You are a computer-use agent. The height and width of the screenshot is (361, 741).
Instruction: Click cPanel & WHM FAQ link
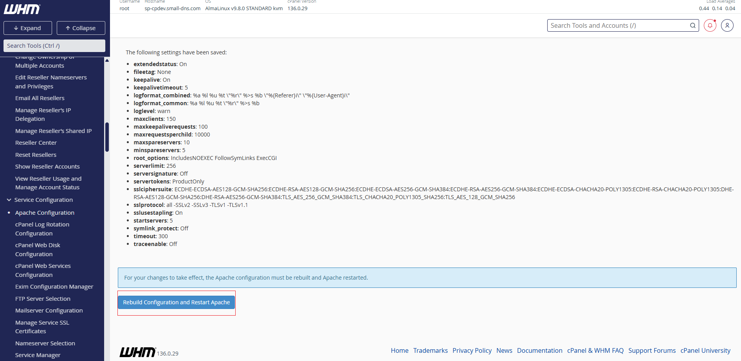coord(595,350)
